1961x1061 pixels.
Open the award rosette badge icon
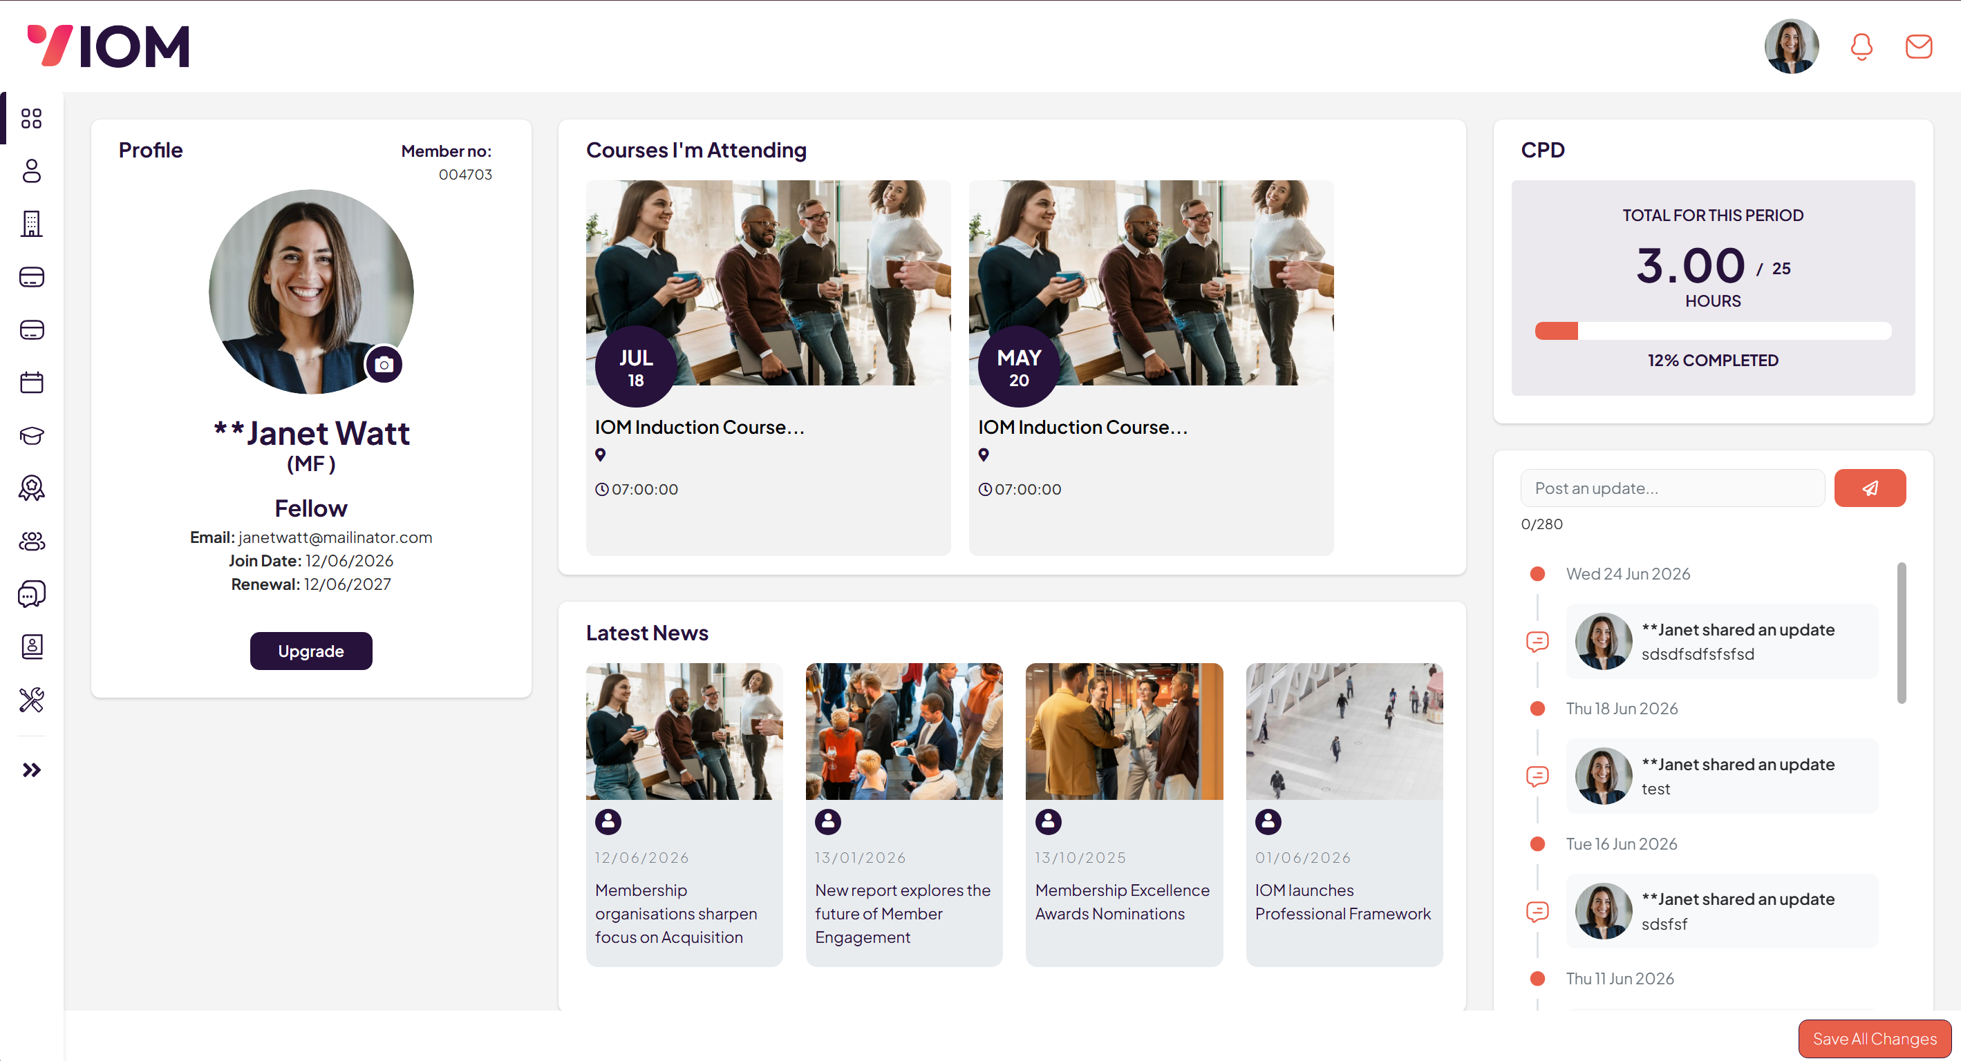31,488
